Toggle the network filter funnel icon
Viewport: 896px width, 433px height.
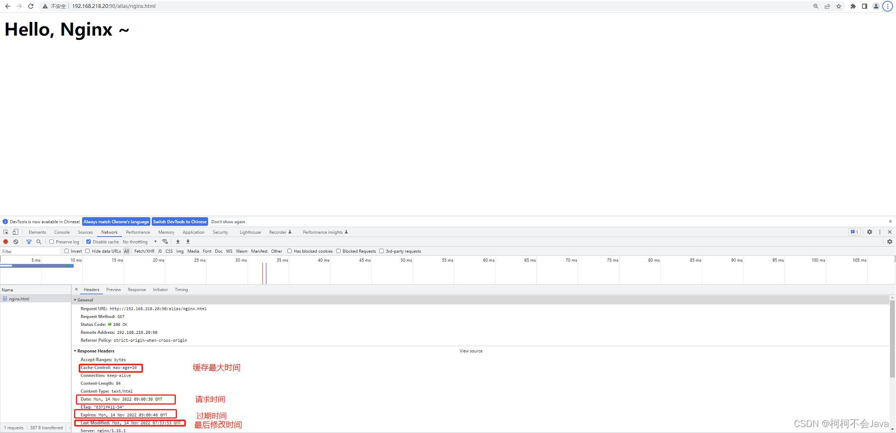click(29, 242)
